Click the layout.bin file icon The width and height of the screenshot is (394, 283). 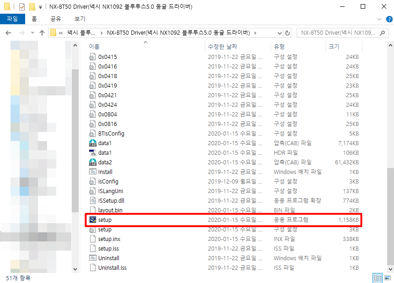[x=92, y=210]
